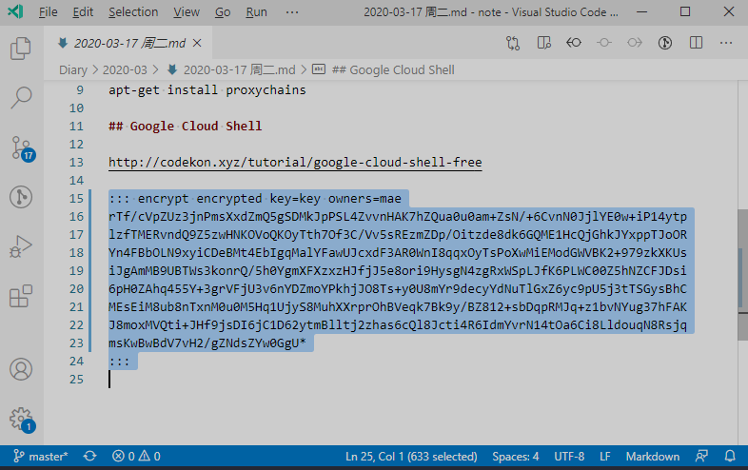Close the 2020-03-17 周二.md tab

197,43
